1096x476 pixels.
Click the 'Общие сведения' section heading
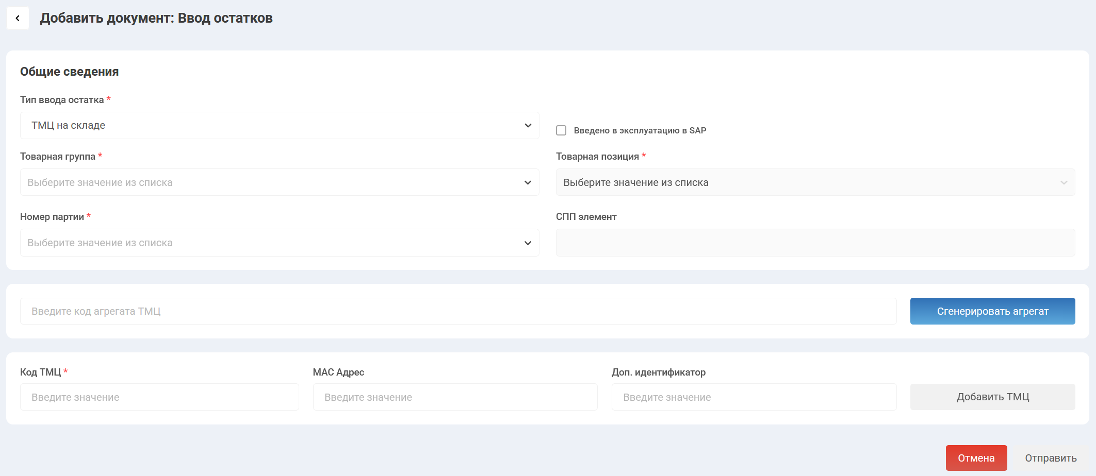tap(70, 72)
